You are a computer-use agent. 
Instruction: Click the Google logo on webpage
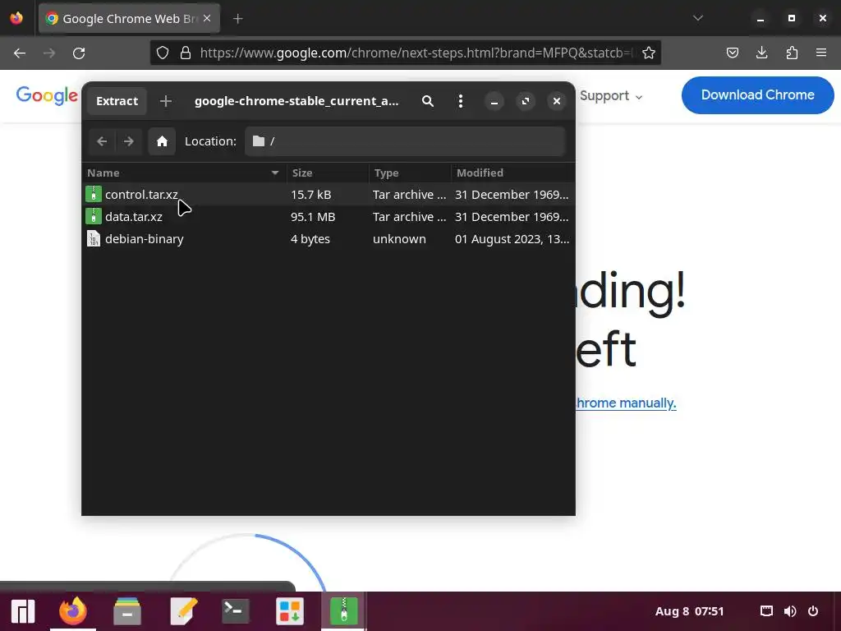(x=47, y=95)
